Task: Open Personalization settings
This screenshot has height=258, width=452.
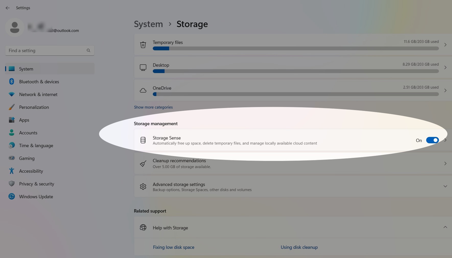Action: [12, 107]
